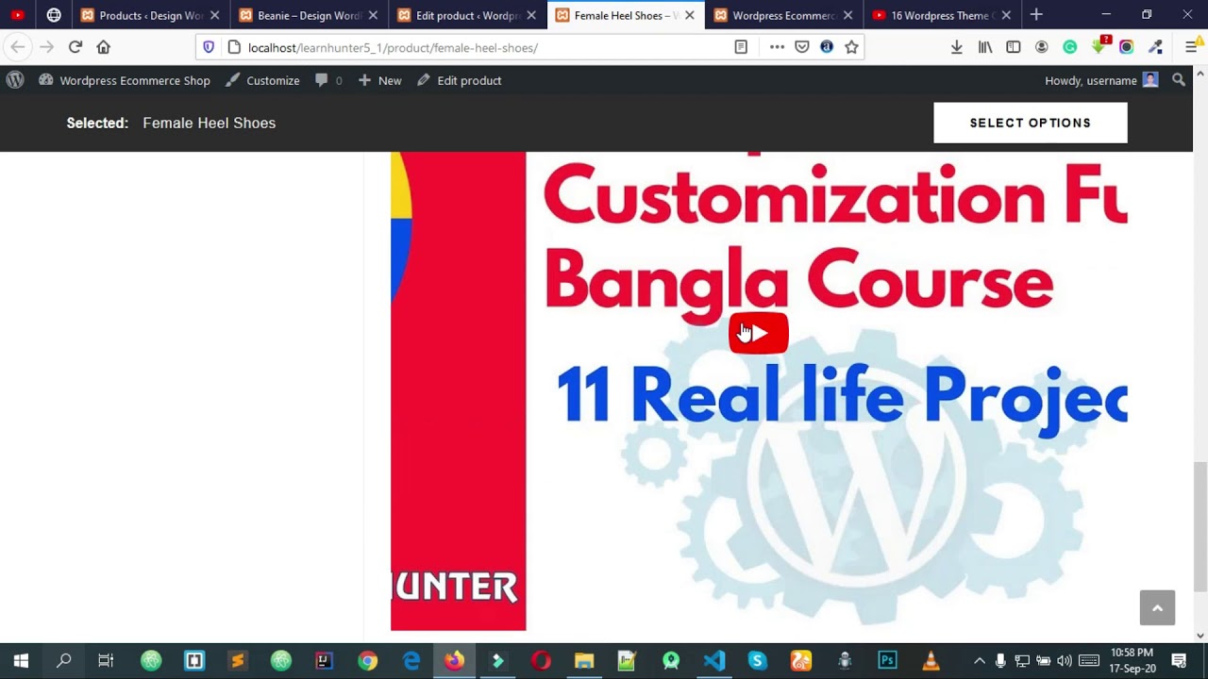Viewport: 1208px width, 679px height.
Task: Open the New content menu
Action: 379,80
